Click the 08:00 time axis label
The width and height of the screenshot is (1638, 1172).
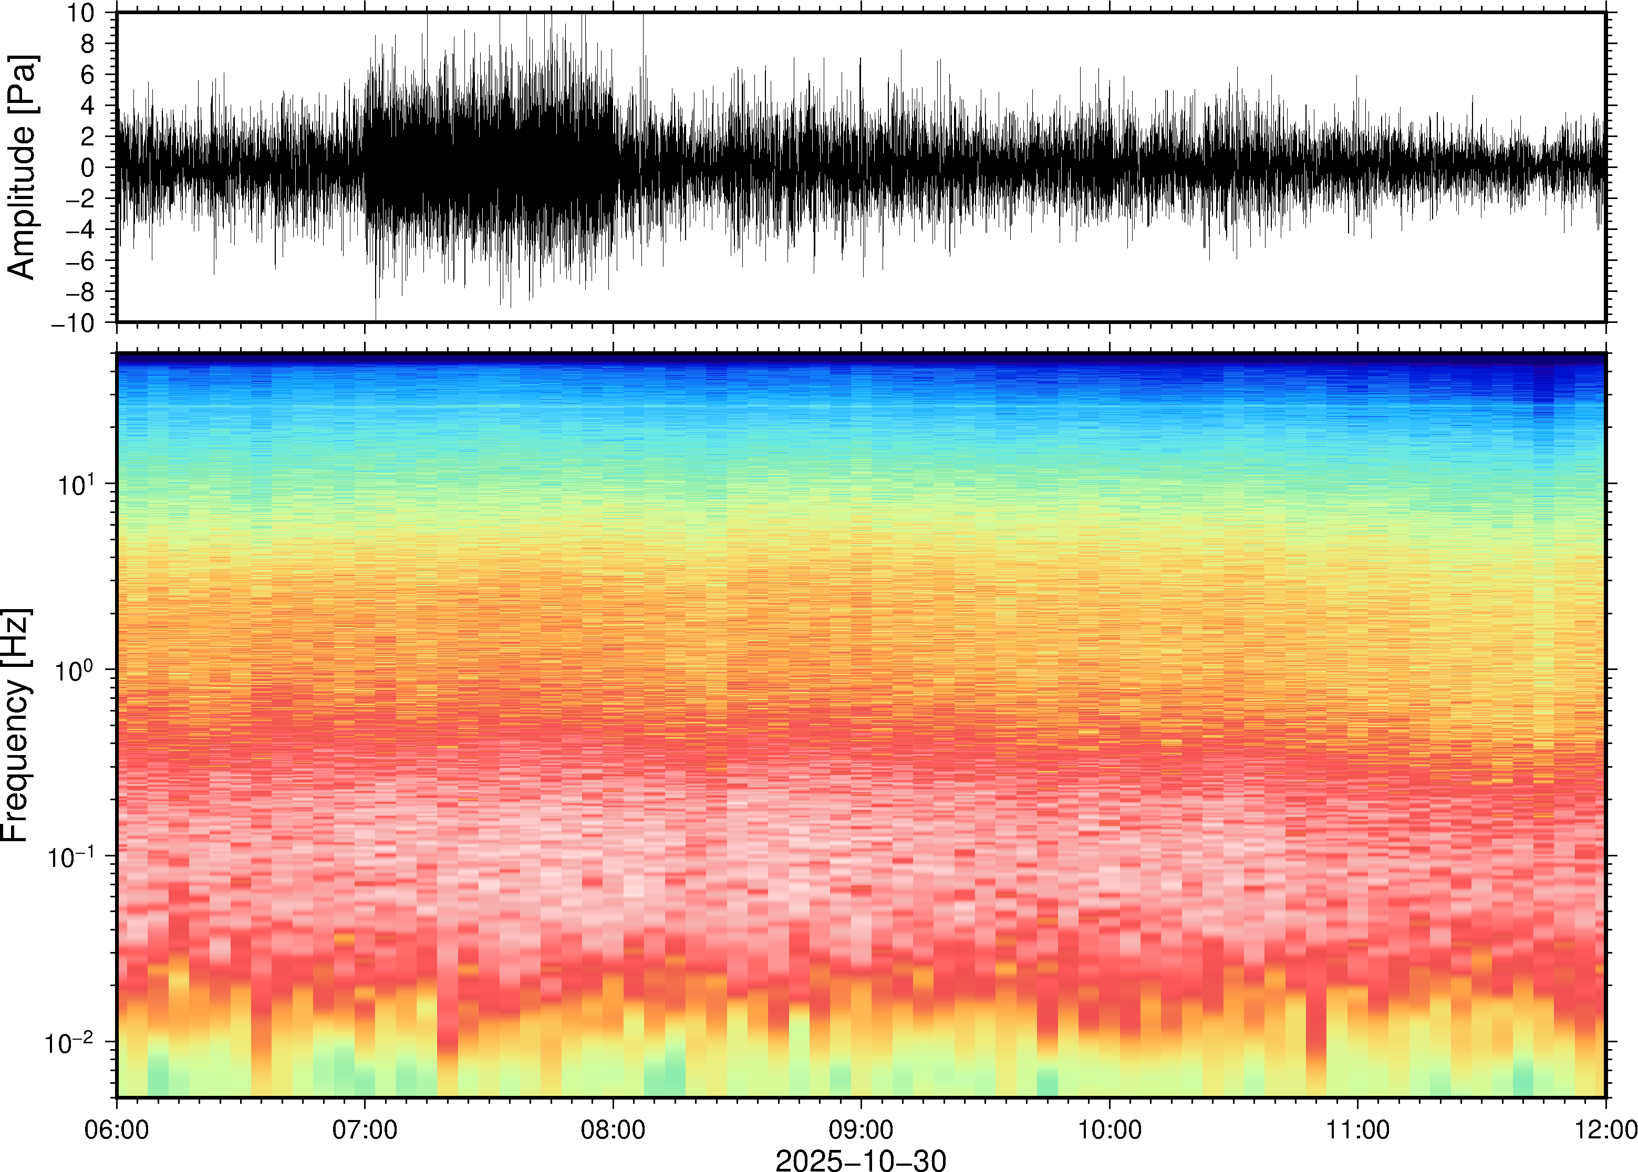[613, 1129]
